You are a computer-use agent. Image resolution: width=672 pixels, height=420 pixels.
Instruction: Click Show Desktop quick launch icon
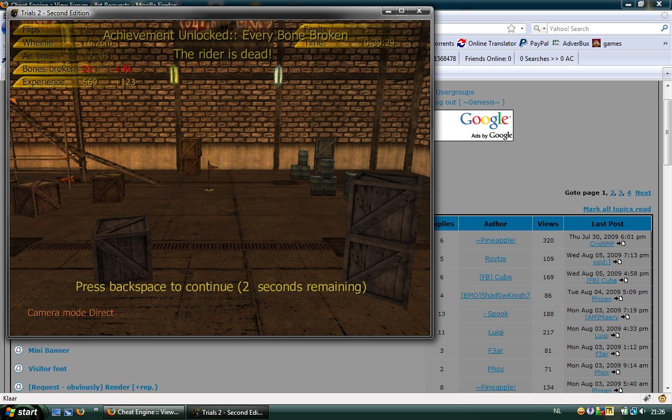[x=56, y=412]
